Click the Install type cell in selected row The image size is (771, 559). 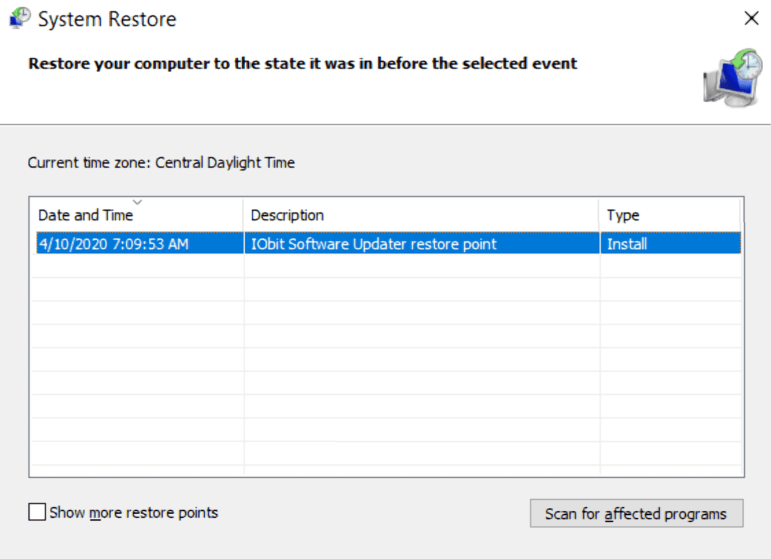pyautogui.click(x=627, y=244)
